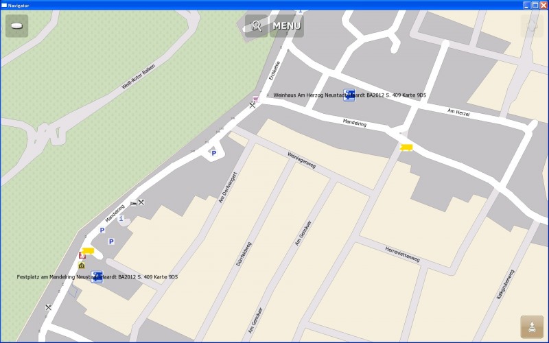Click the shopping cart icon near Eichkehle
Viewport: 549px width, 343px height.
(x=255, y=99)
